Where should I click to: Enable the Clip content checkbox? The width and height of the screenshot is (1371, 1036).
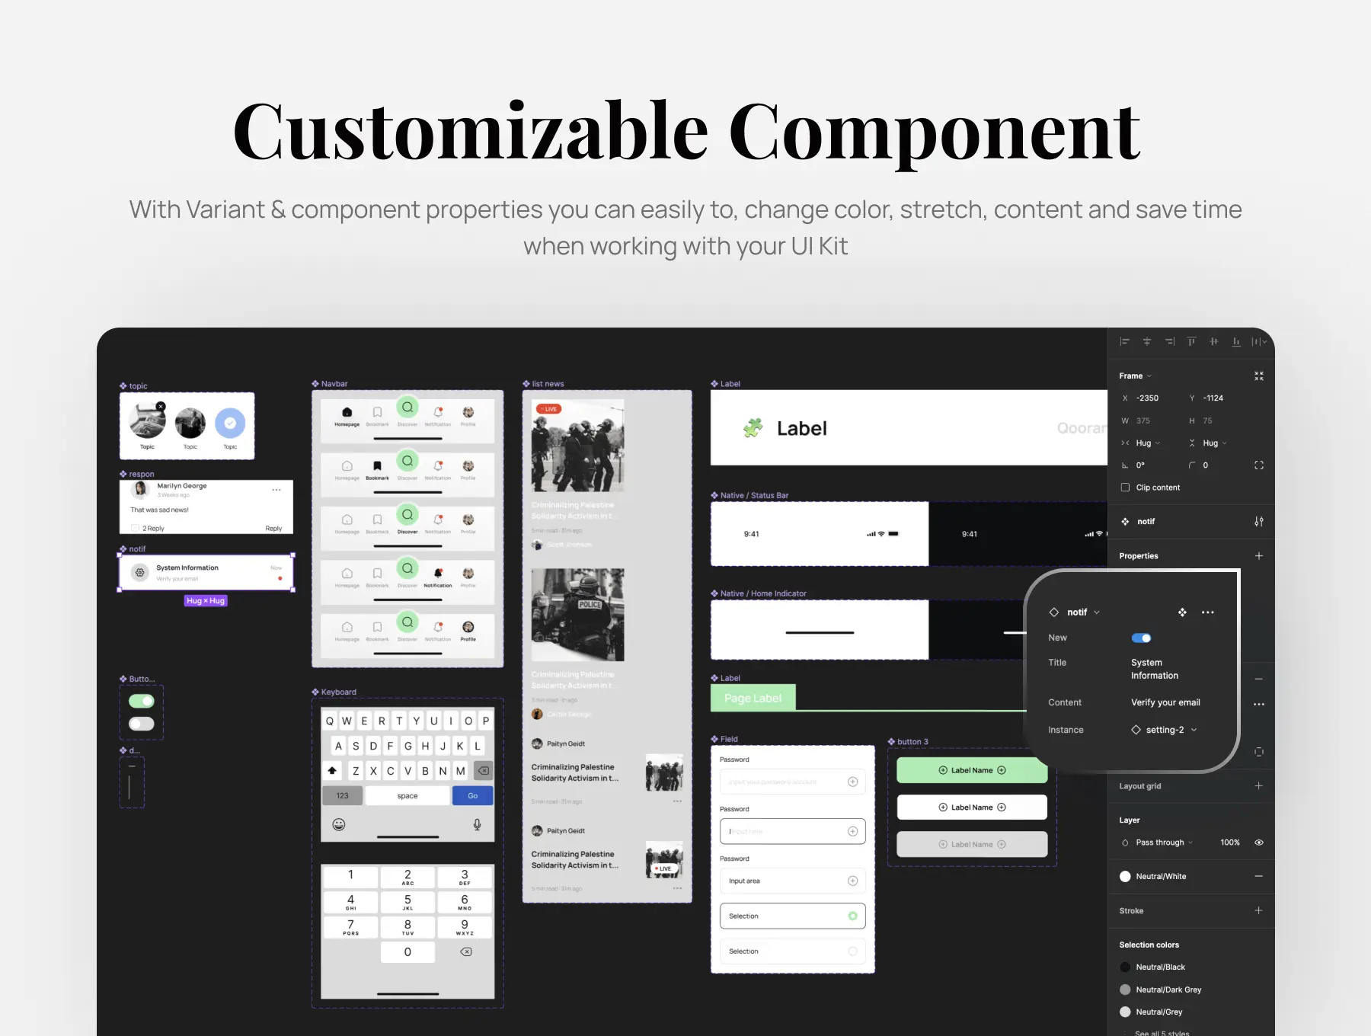1125,488
